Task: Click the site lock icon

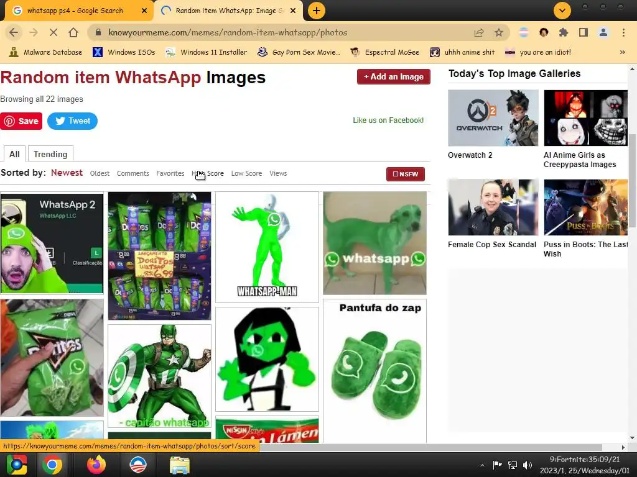Action: (x=98, y=32)
